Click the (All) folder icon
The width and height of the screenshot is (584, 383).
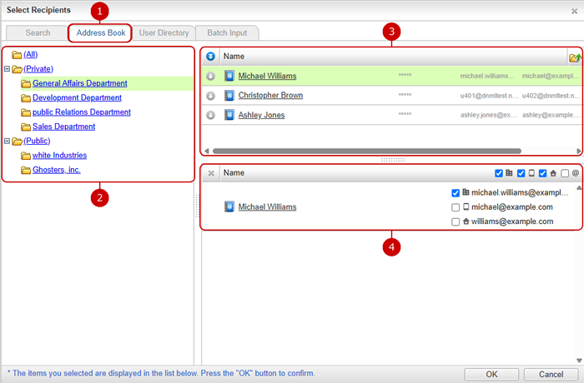click(17, 55)
